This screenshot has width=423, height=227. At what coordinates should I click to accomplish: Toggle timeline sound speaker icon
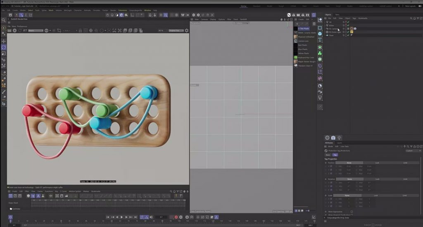(151, 217)
